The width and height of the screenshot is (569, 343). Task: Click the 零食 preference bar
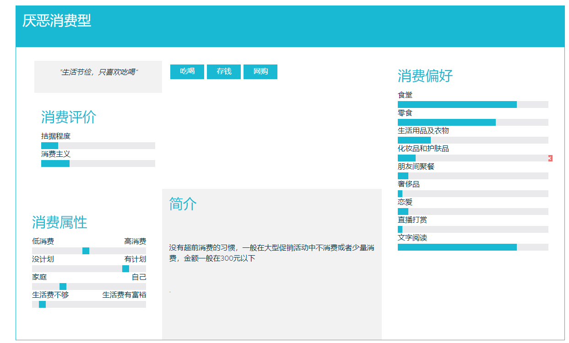click(472, 123)
